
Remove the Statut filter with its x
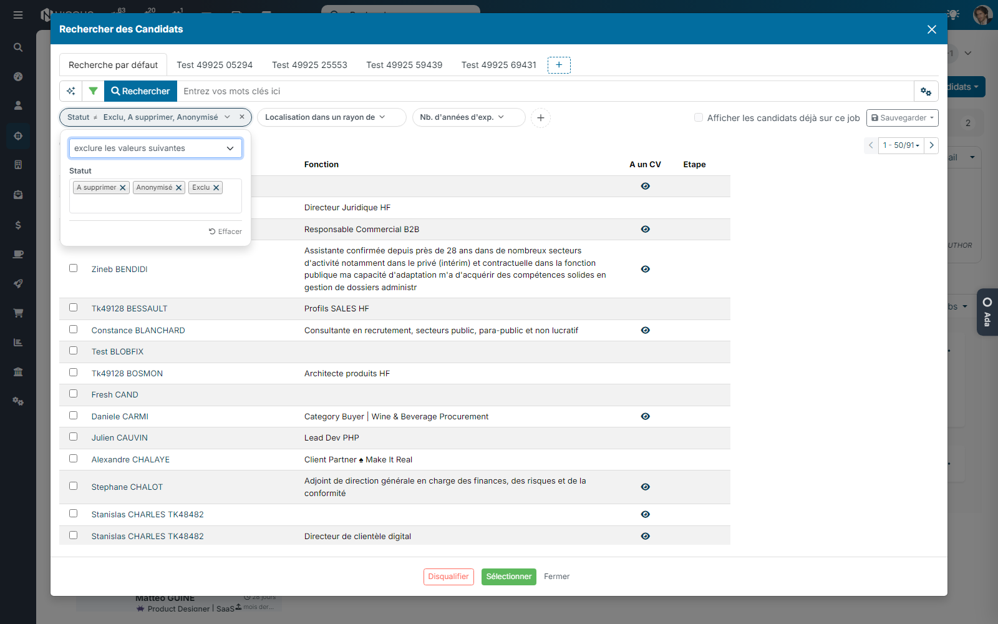(242, 117)
